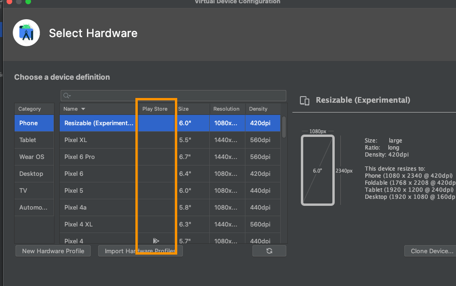
Task: Click the green maximize window button
Action: click(x=28, y=2)
